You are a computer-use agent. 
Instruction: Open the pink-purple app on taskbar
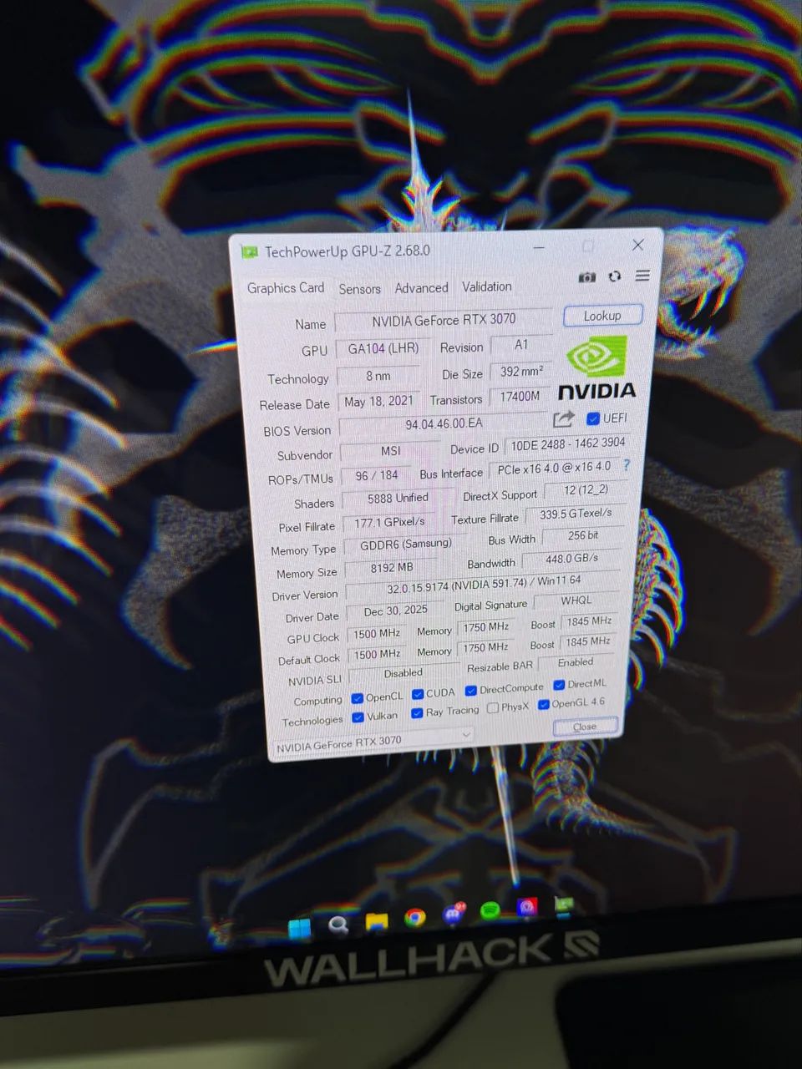527,907
